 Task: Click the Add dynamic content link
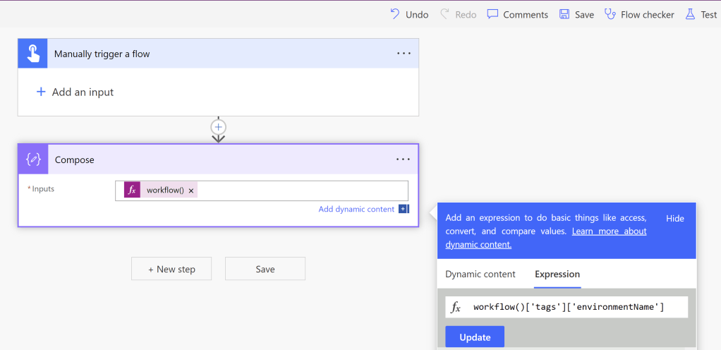(356, 209)
